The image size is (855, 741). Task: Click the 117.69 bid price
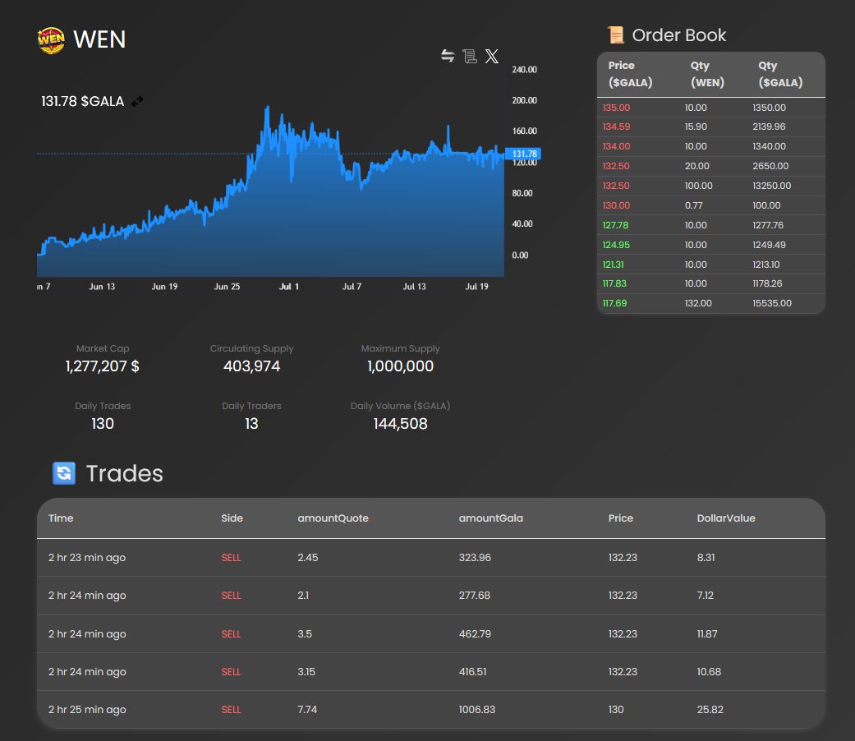click(614, 303)
